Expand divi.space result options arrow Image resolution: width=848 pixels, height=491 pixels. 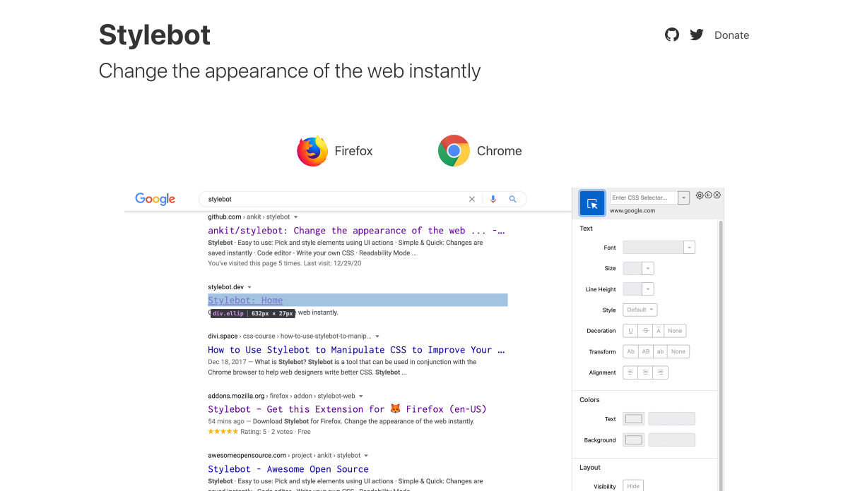(x=377, y=337)
